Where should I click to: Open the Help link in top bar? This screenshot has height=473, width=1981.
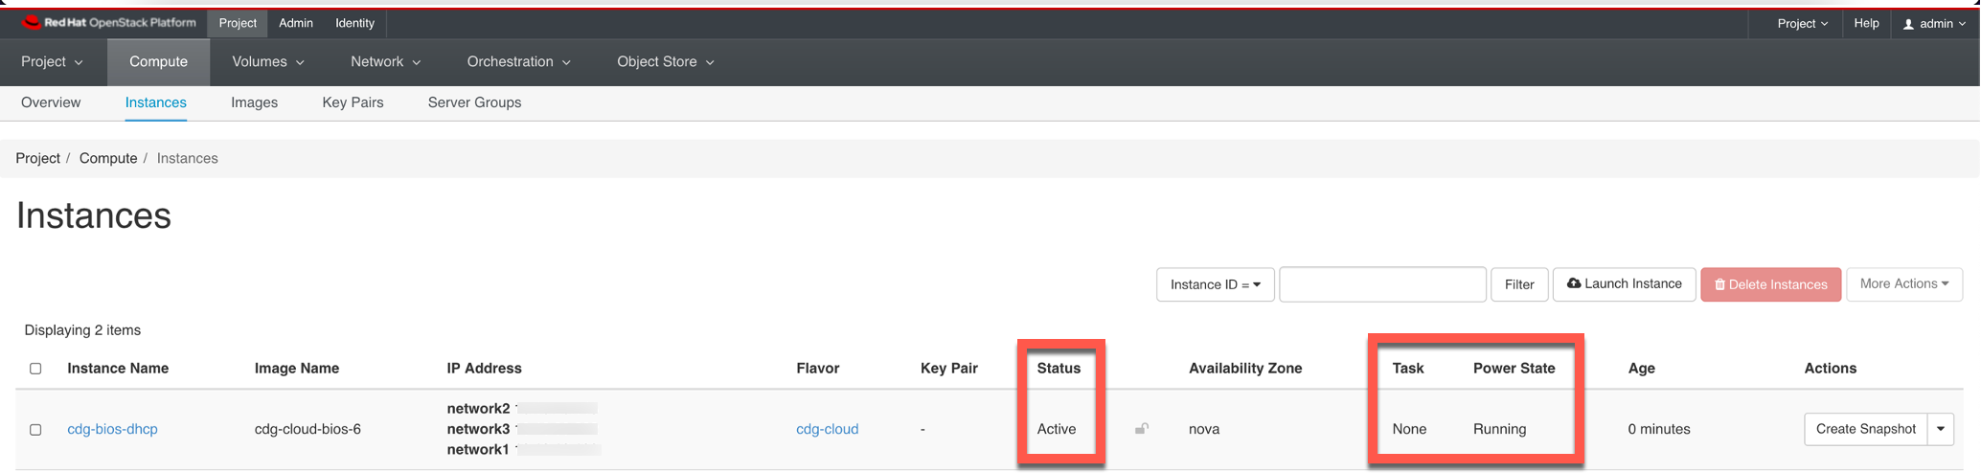pos(1866,24)
